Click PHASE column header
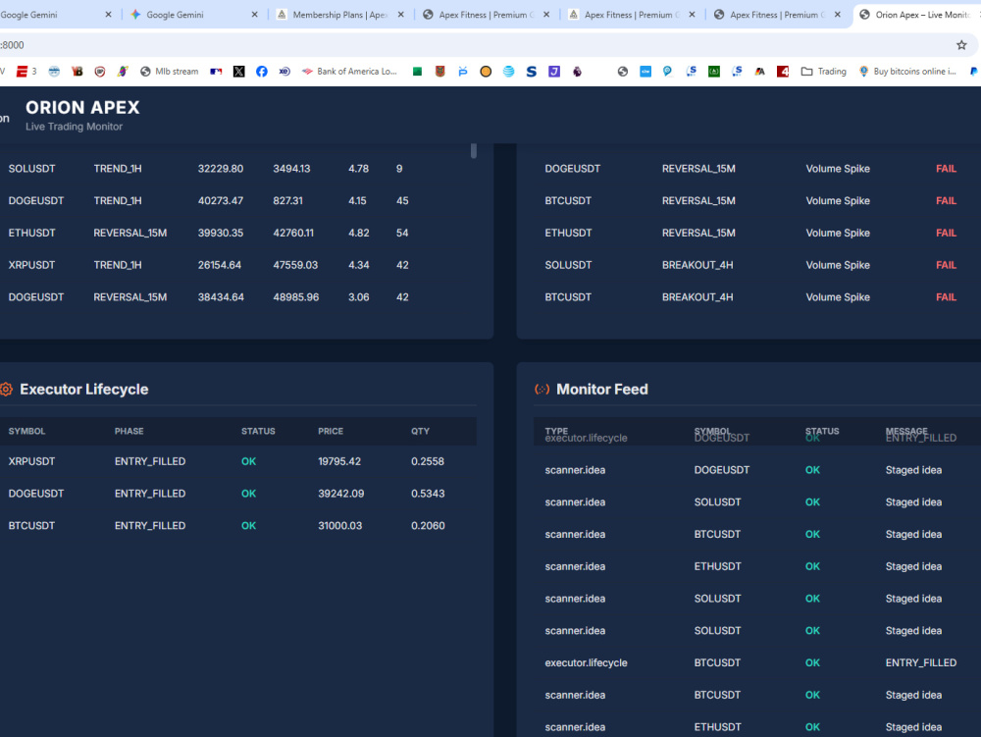The height and width of the screenshot is (737, 981). 129,431
